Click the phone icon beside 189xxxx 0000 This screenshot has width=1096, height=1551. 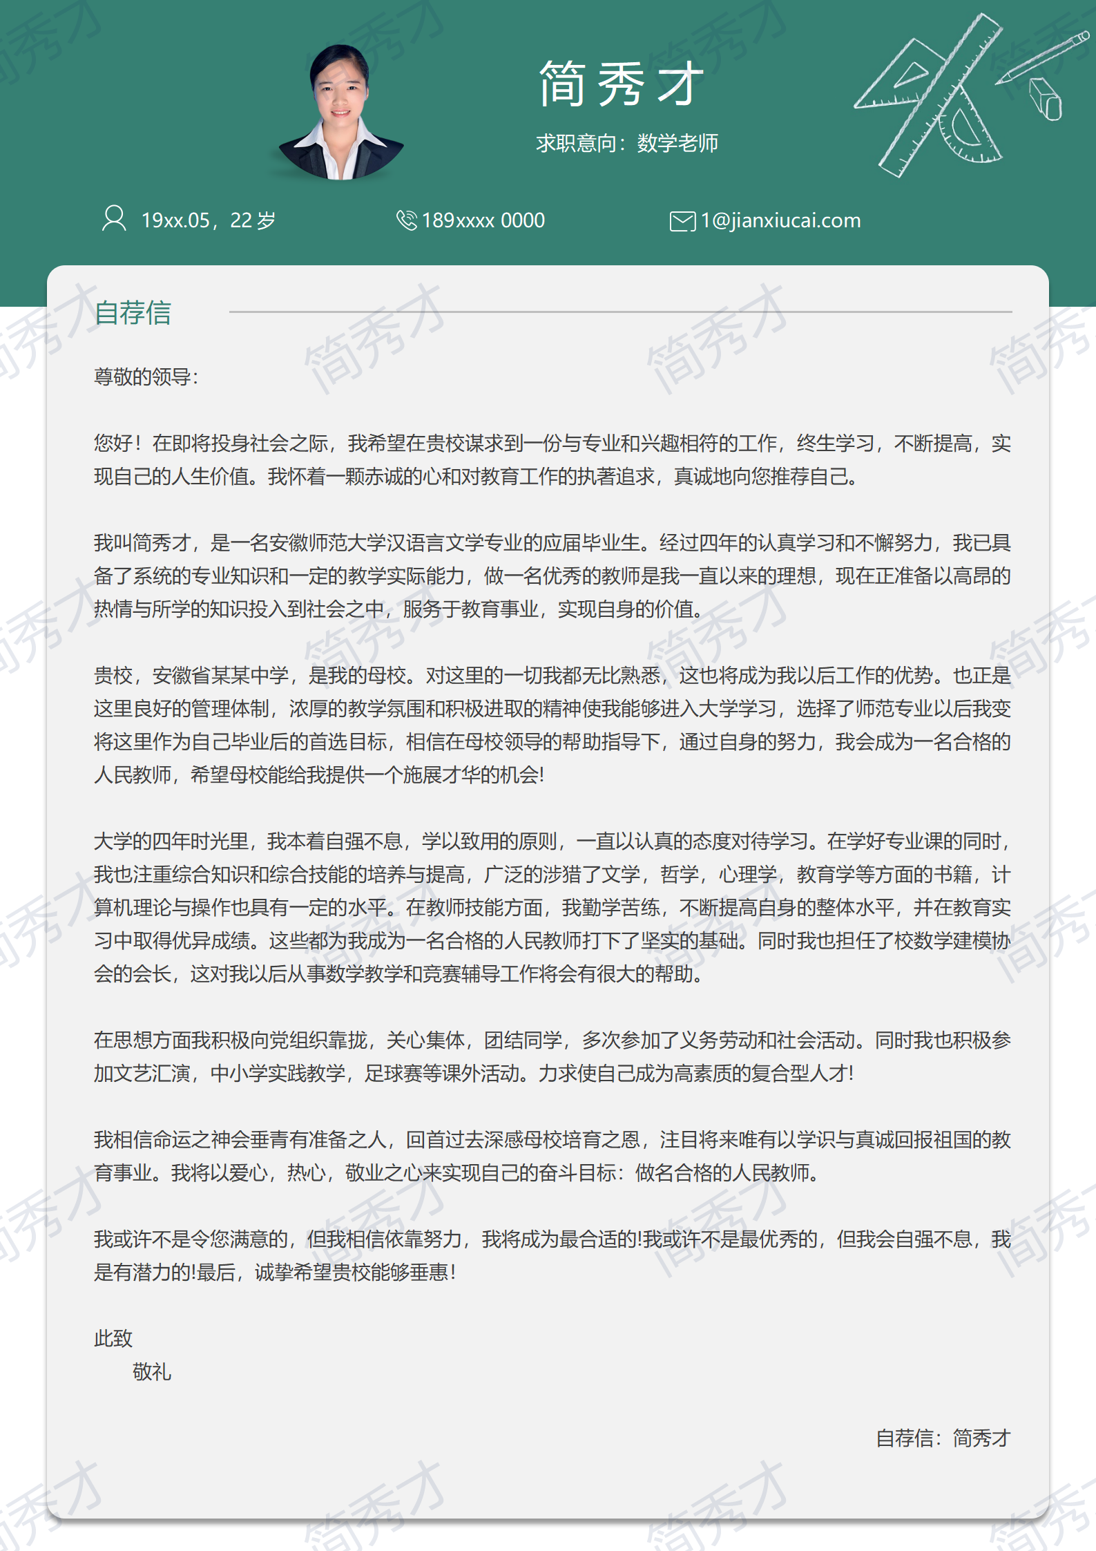(407, 220)
